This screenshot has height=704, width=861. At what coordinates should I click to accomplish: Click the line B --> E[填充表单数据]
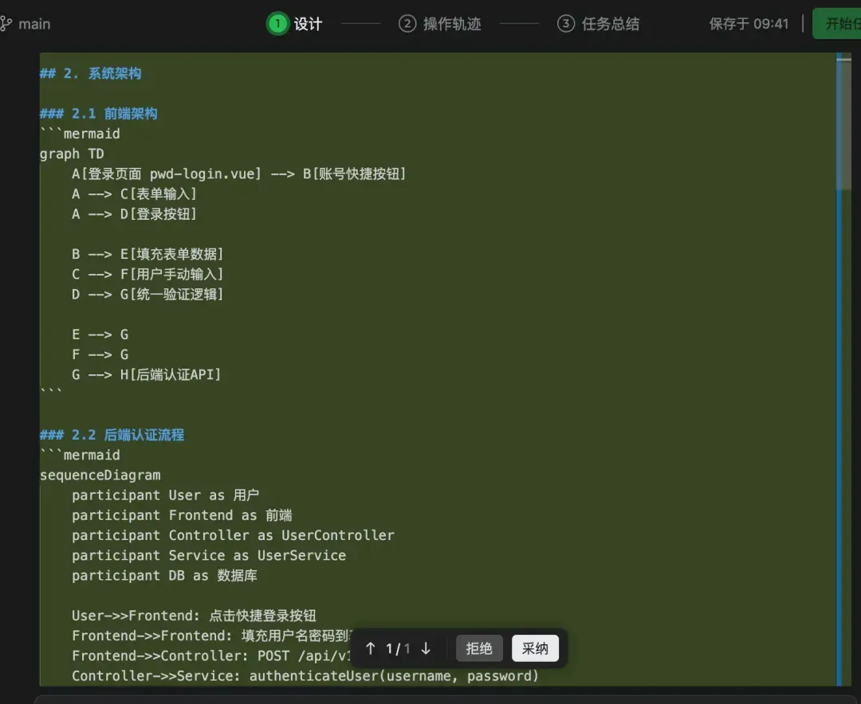pyautogui.click(x=147, y=254)
